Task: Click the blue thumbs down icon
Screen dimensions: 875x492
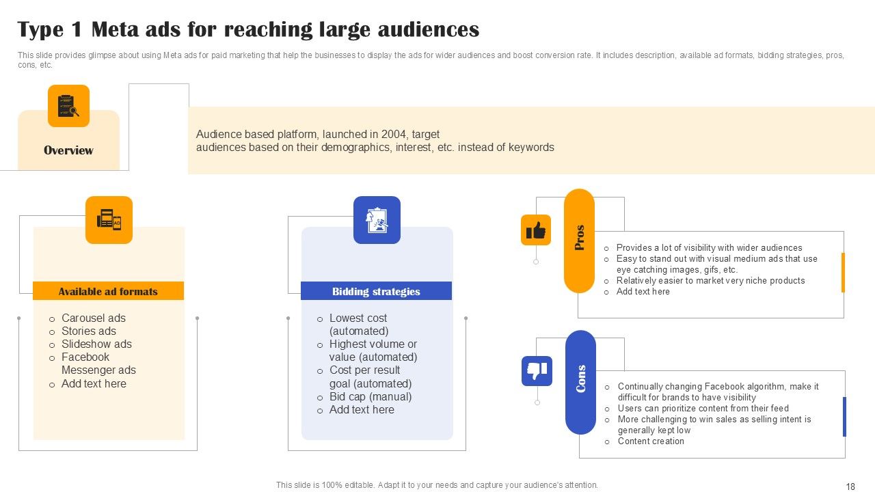Action: click(537, 371)
